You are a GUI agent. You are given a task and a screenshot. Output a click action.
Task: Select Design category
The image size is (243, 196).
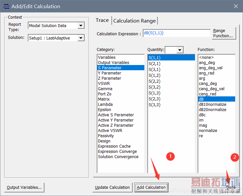click(121, 141)
